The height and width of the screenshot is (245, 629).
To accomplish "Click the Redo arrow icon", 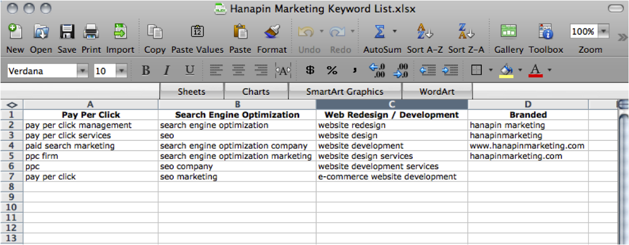I will pyautogui.click(x=338, y=31).
